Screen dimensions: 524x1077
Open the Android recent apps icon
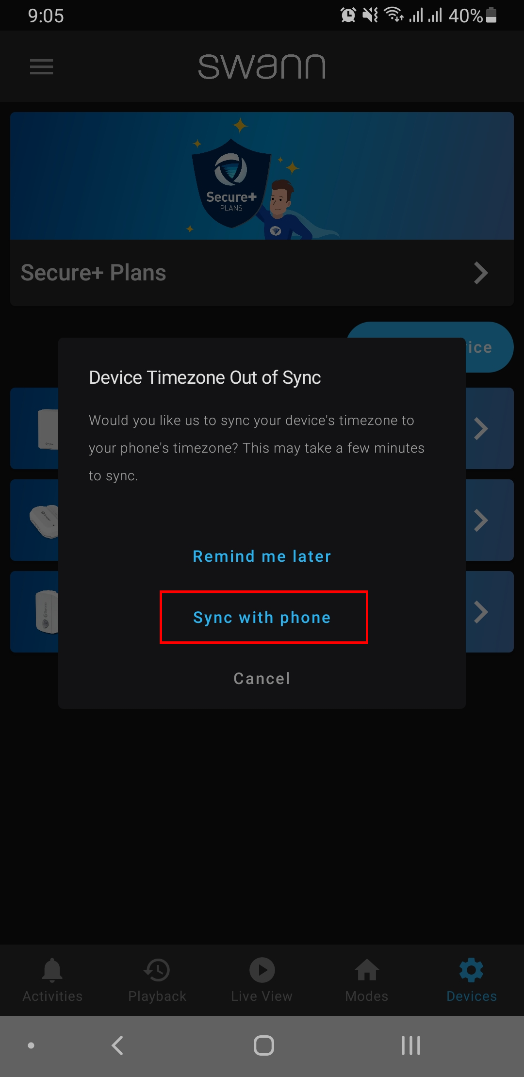pyautogui.click(x=411, y=1045)
